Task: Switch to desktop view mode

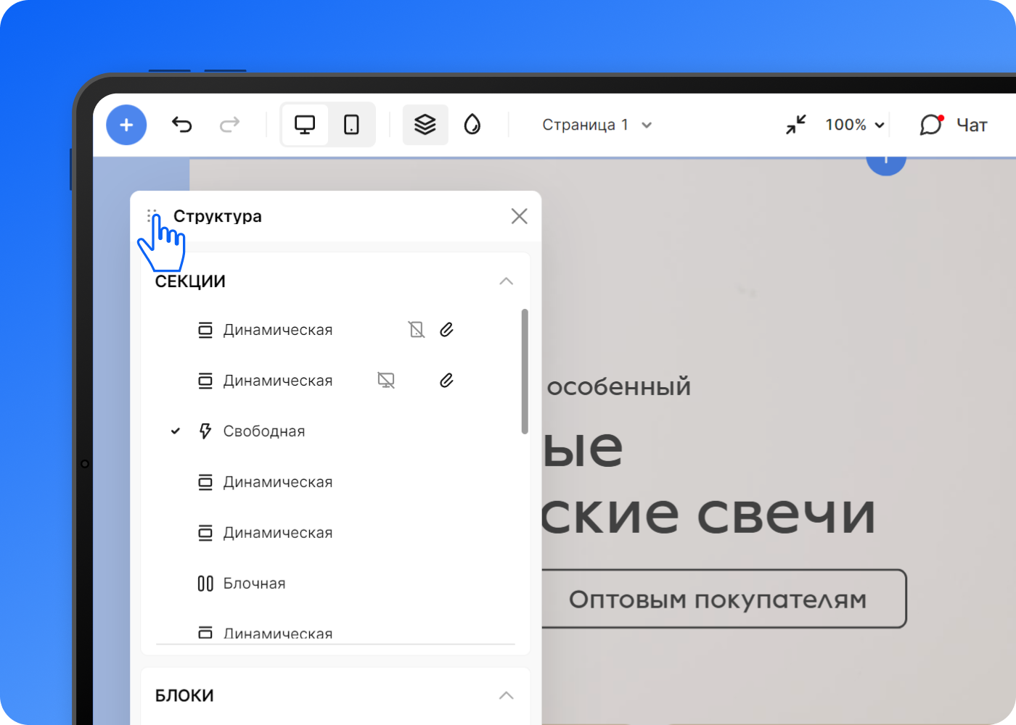Action: 305,125
